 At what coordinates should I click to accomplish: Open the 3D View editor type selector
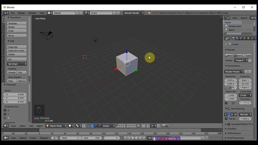coord(6,126)
